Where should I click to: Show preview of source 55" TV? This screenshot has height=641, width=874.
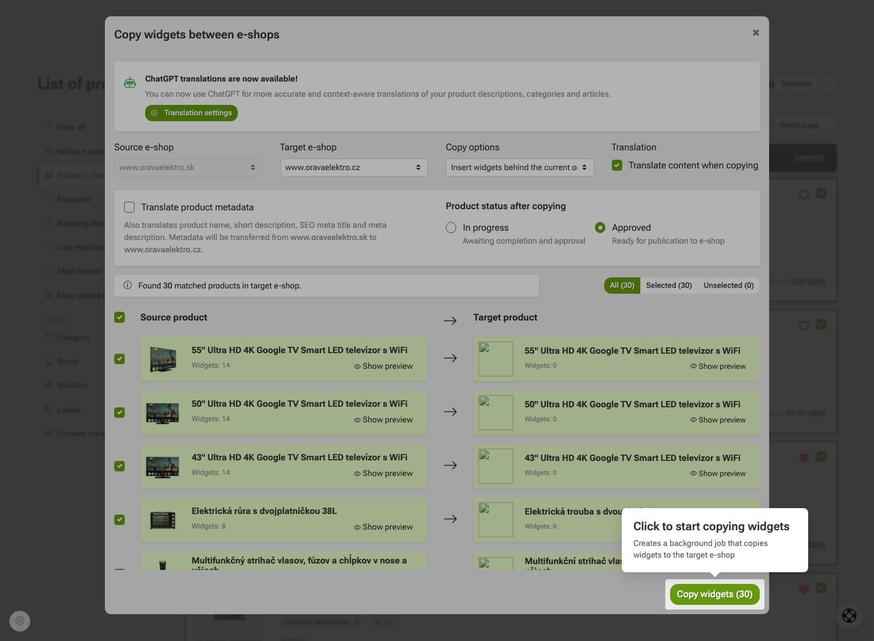click(383, 366)
